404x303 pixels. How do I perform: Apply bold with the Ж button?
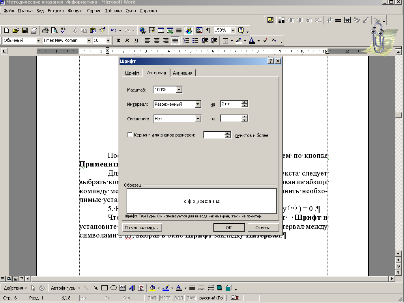pyautogui.click(x=118, y=41)
